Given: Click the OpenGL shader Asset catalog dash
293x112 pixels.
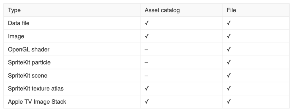Looking at the screenshot, I should pos(146,50).
